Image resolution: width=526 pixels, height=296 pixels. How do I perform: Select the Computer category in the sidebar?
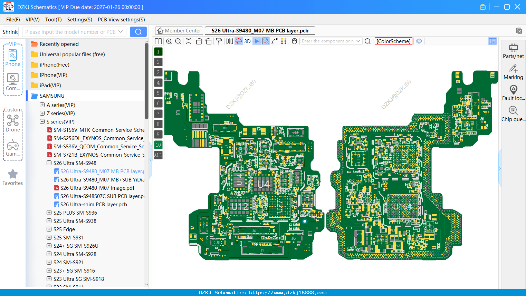(x=13, y=82)
